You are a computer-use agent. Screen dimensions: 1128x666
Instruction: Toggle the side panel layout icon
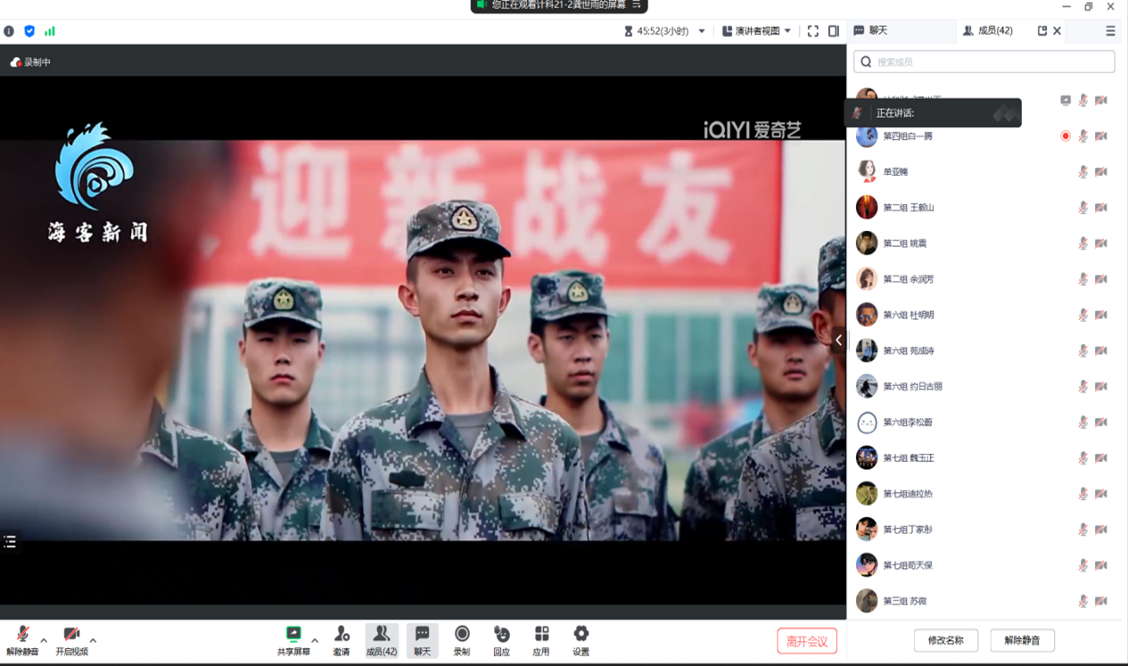coord(834,31)
